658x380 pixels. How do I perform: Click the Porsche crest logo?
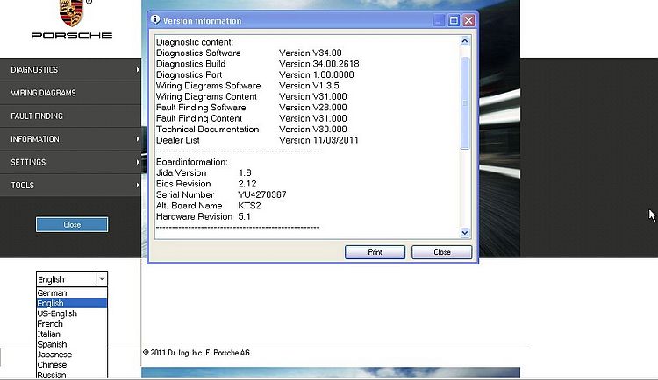tap(71, 12)
